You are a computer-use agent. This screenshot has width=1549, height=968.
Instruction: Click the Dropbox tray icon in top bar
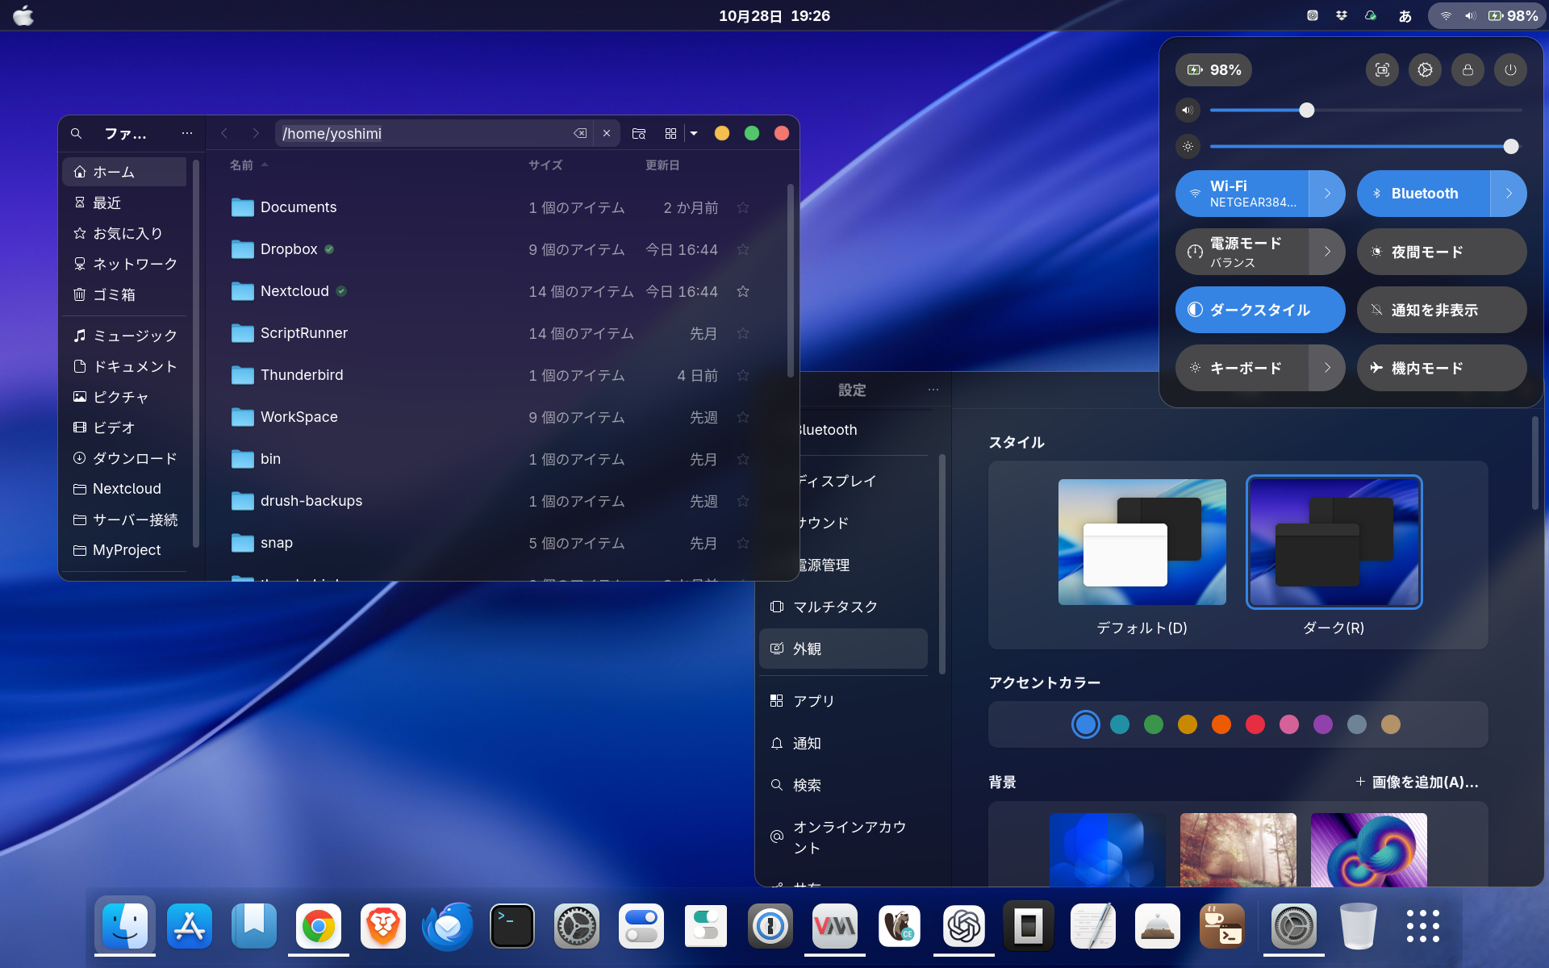1342,15
